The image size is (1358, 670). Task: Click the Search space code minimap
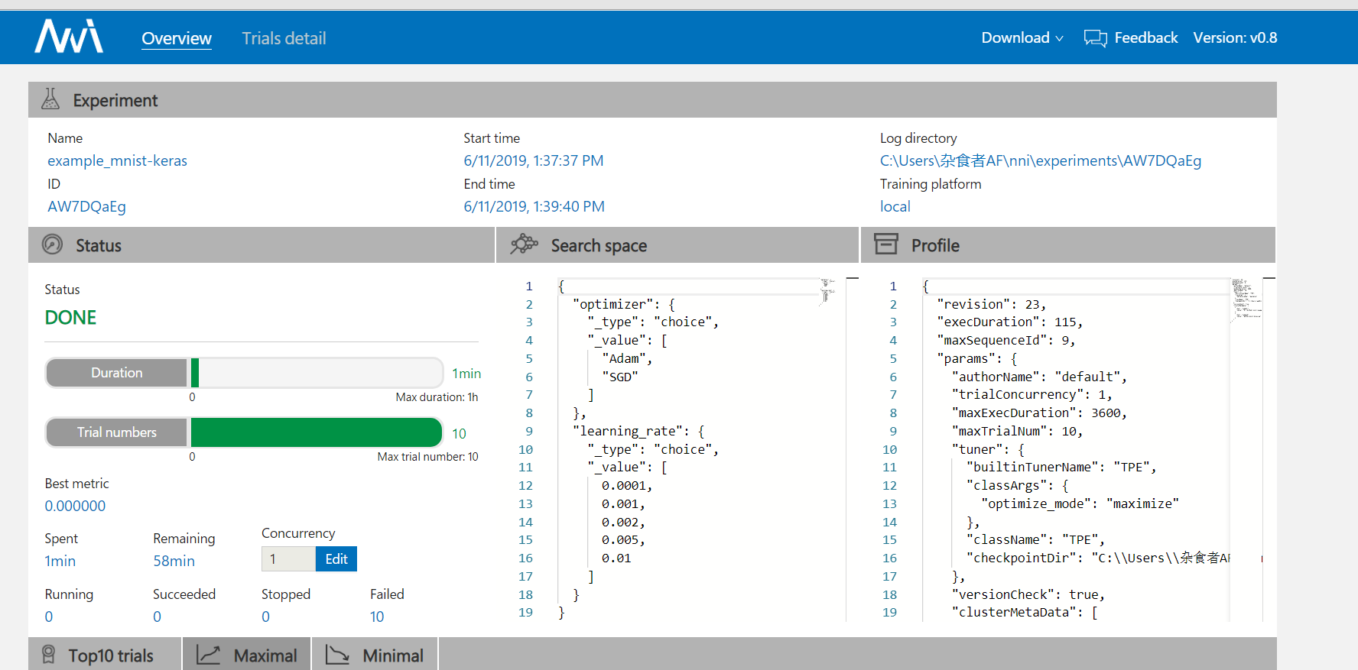coord(827,291)
